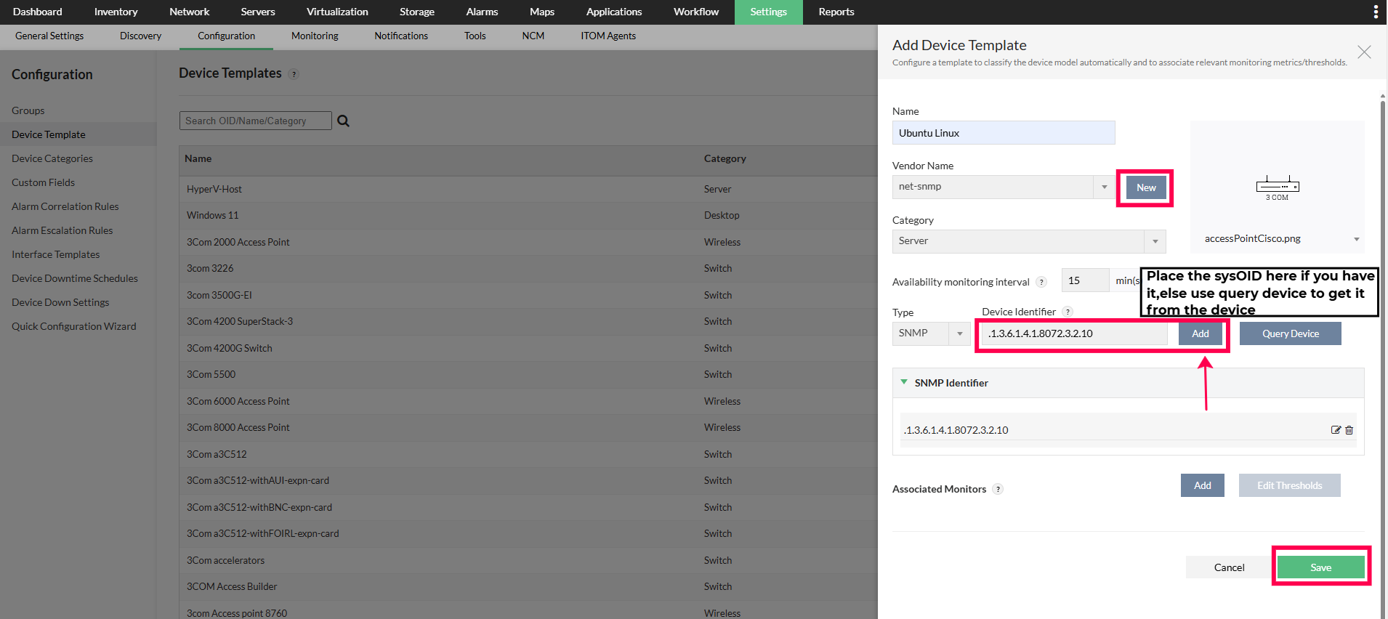Click the availability monitoring interval field
The image size is (1388, 619).
[1085, 280]
